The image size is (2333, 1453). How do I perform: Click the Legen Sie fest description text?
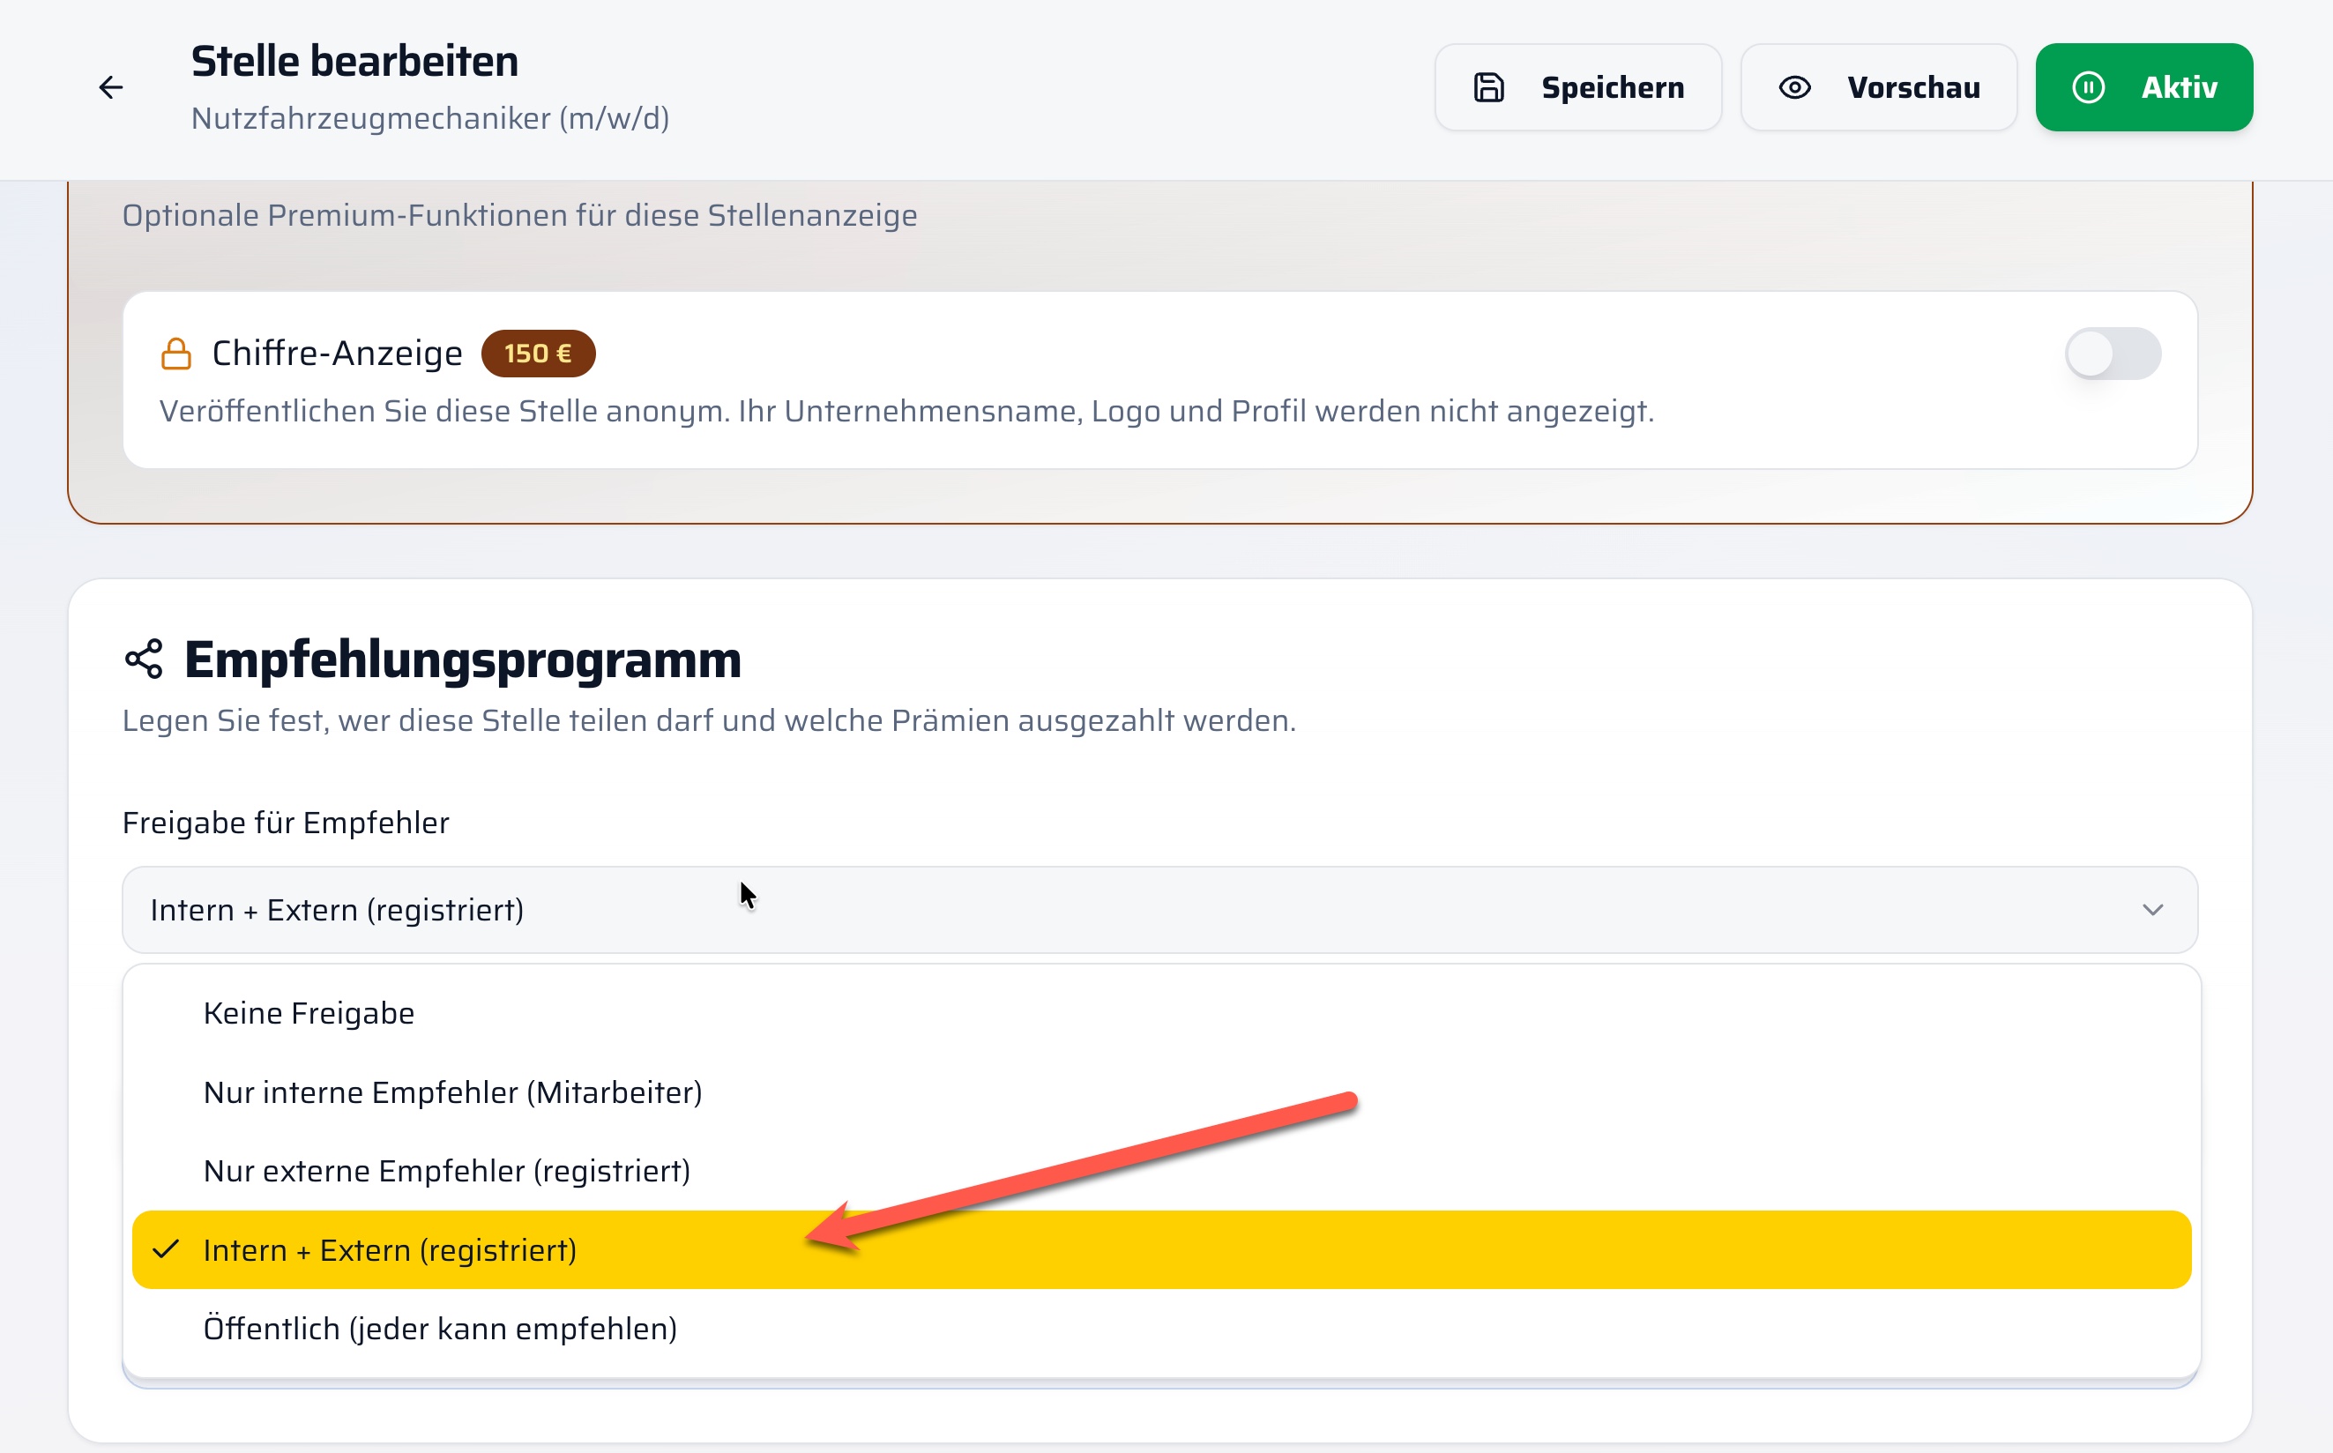(x=709, y=720)
